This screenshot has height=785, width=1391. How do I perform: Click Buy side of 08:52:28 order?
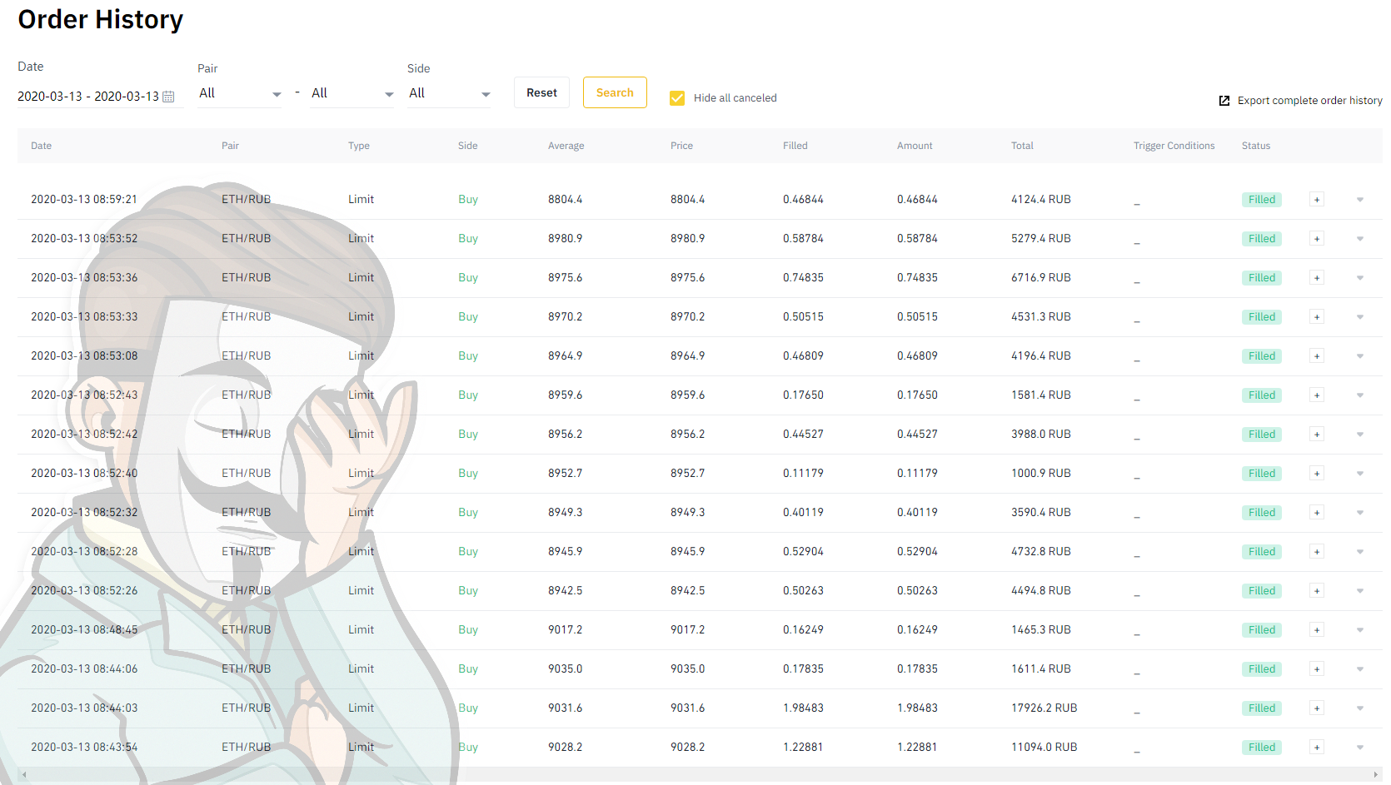point(468,552)
